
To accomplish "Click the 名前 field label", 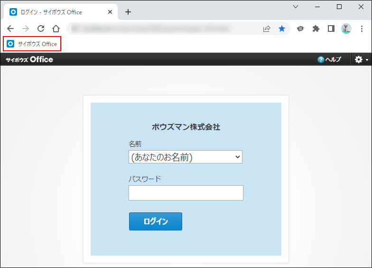I will 135,144.
